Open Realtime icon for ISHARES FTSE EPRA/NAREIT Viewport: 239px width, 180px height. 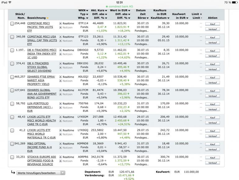pyautogui.click(x=61, y=77)
